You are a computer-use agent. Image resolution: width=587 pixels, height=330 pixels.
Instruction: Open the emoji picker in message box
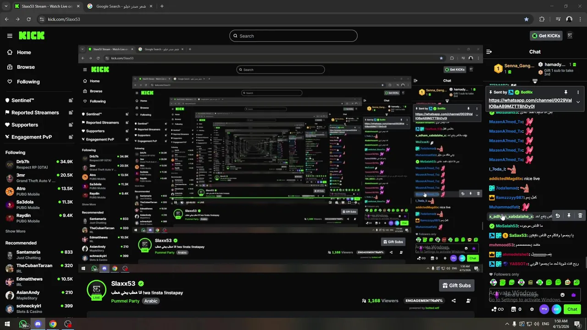pyautogui.click(x=563, y=295)
